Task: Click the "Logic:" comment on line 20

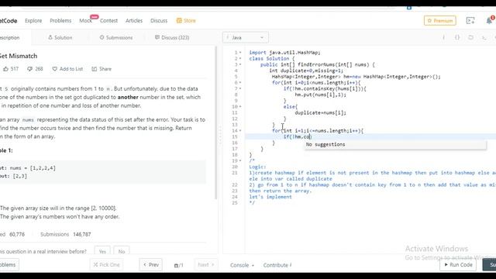Action: pos(257,167)
